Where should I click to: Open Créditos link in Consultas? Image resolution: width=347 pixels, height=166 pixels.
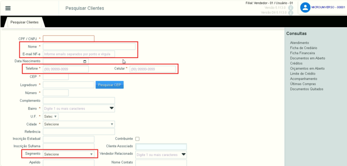pyautogui.click(x=296, y=63)
